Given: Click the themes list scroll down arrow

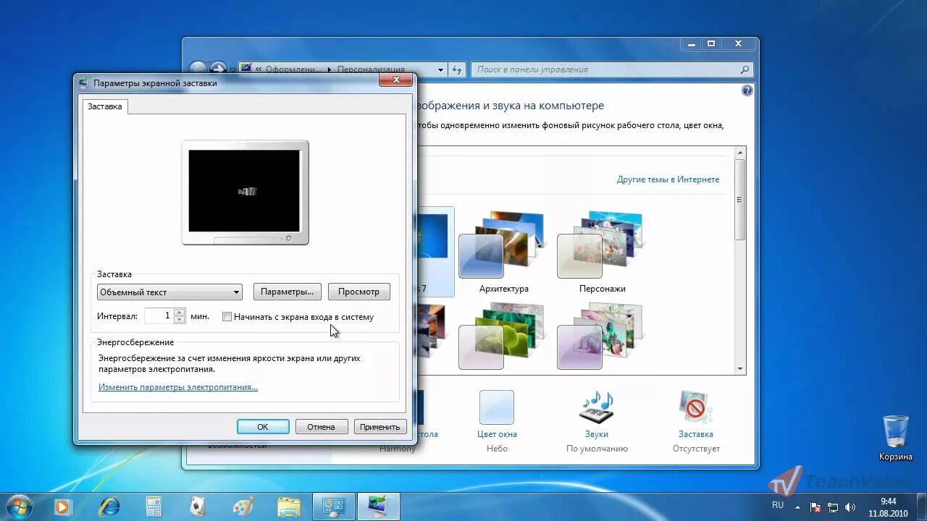Looking at the screenshot, I should (x=739, y=368).
